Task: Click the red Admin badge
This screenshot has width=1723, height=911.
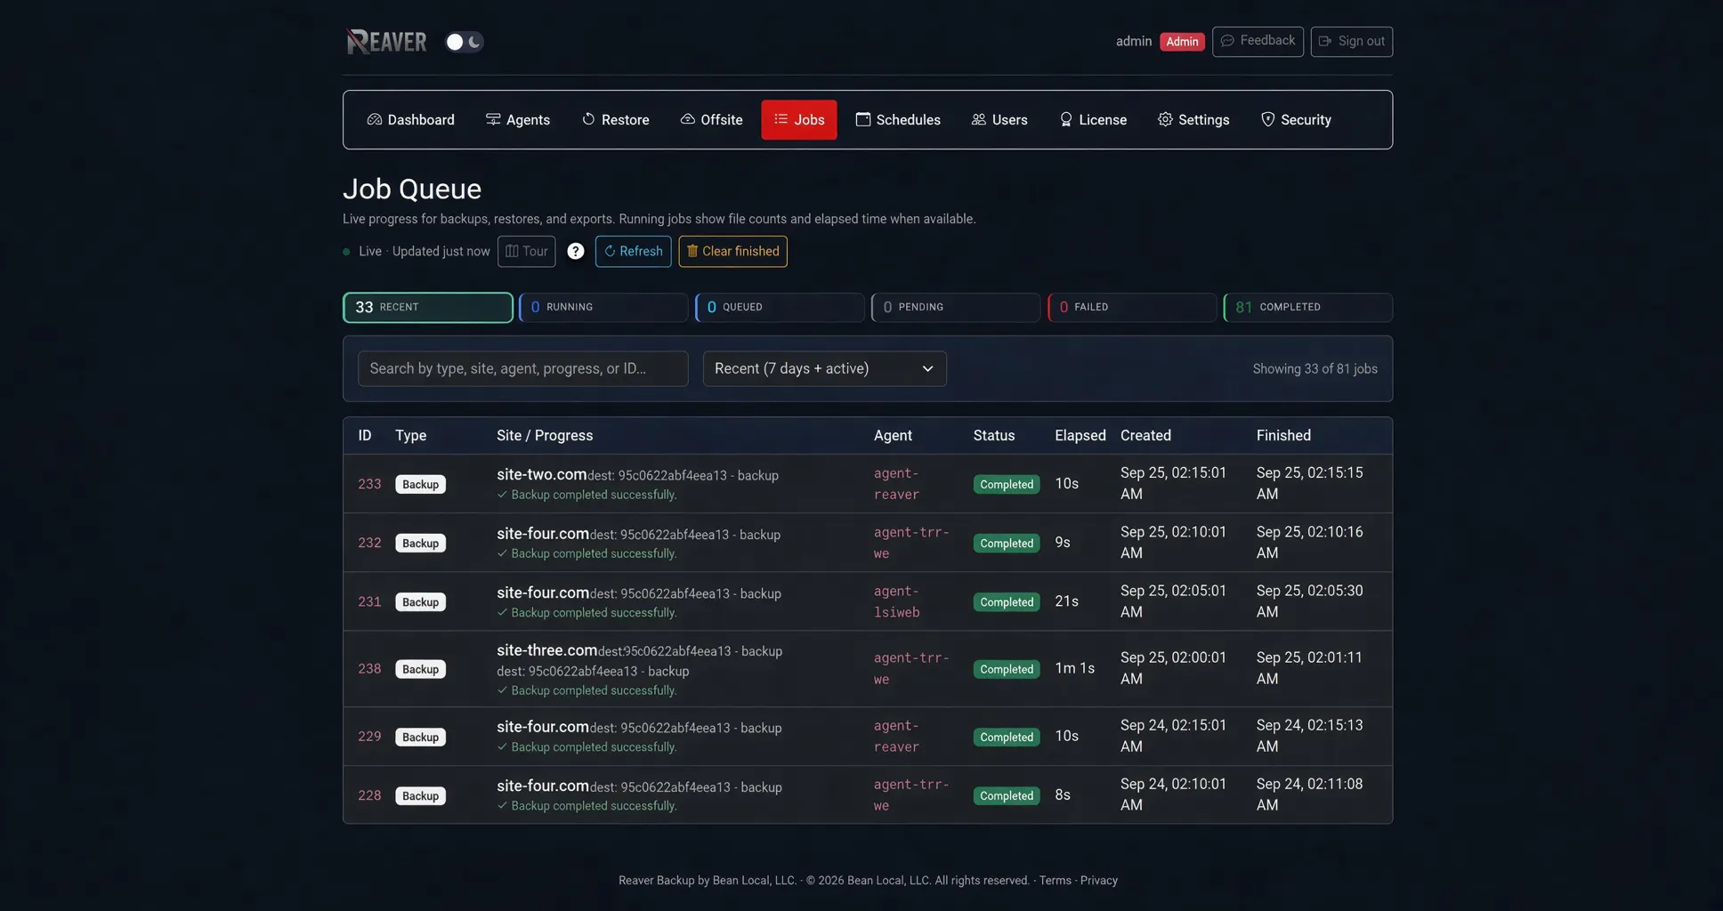Action: [x=1182, y=42]
